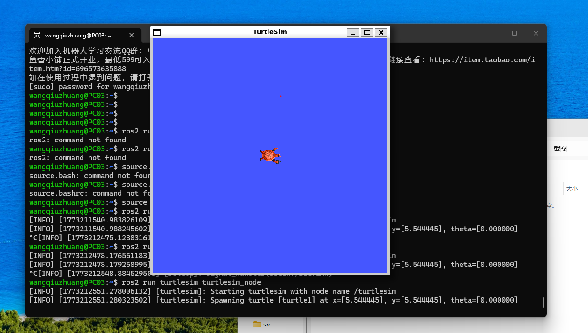Click the ^C[INFO] [1773212548.88452950 line

tap(89, 274)
